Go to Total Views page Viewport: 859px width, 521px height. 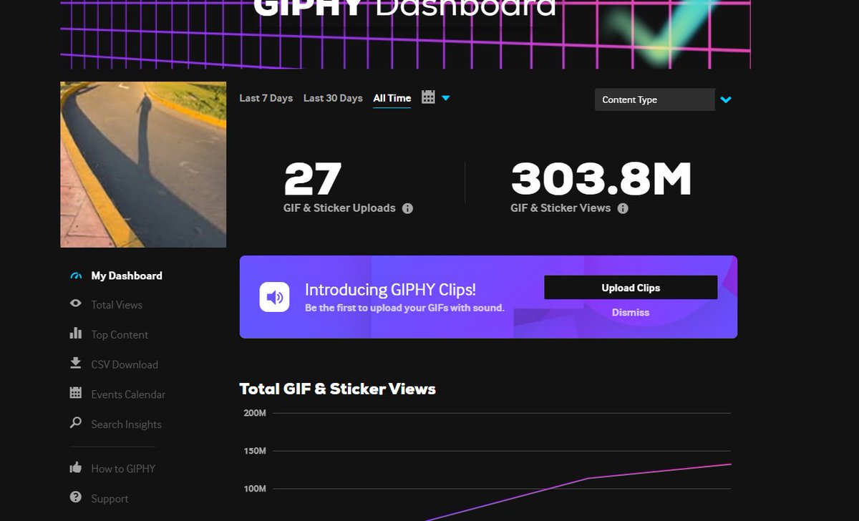117,305
